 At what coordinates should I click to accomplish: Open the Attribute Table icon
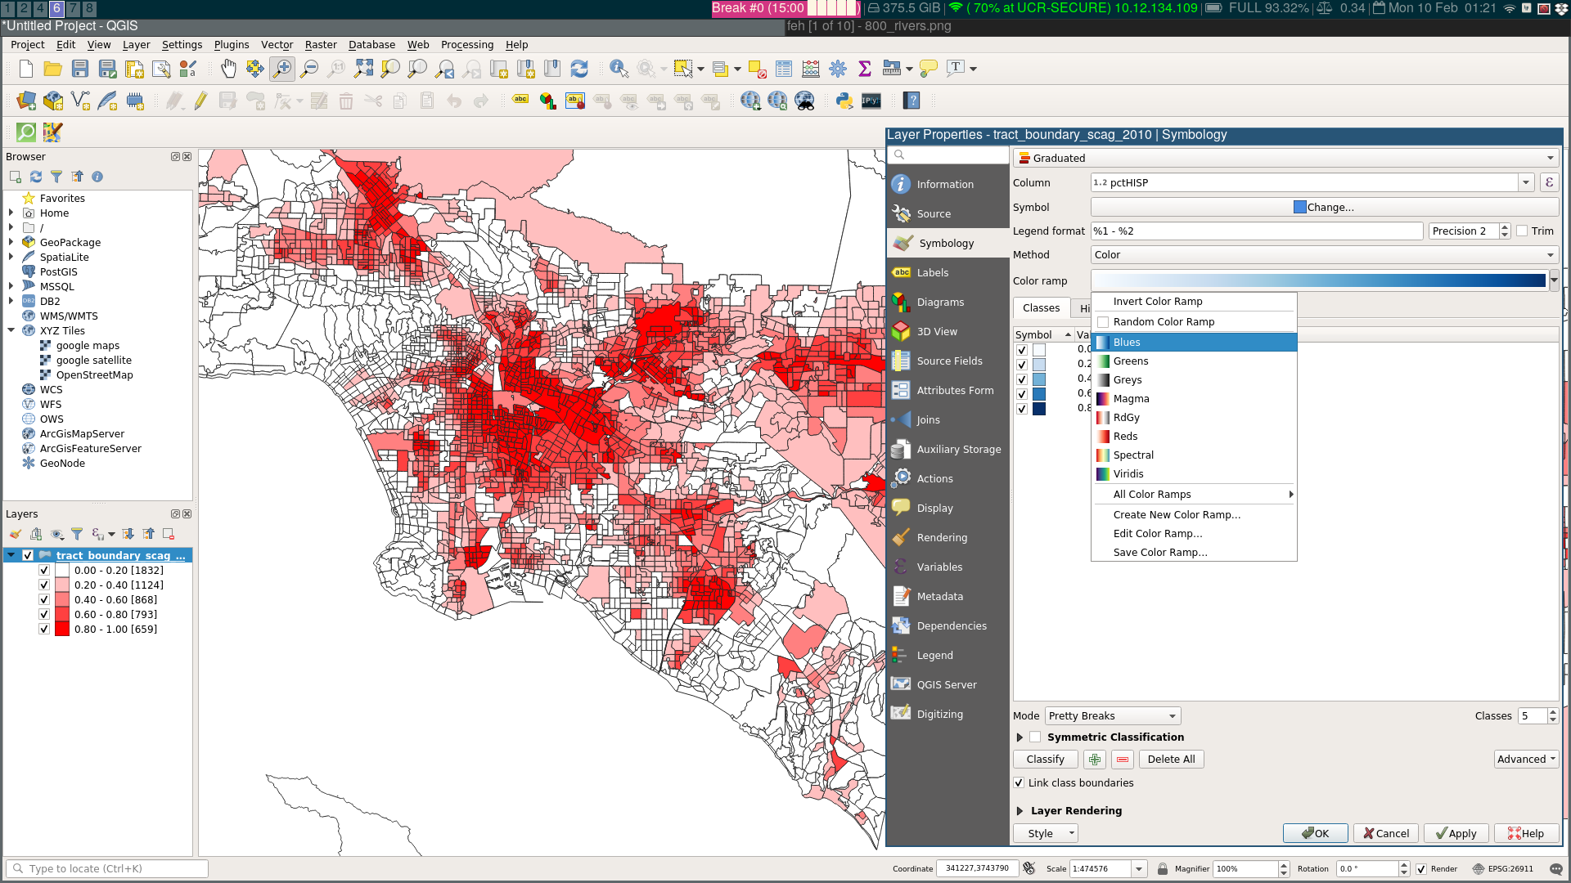click(x=782, y=69)
